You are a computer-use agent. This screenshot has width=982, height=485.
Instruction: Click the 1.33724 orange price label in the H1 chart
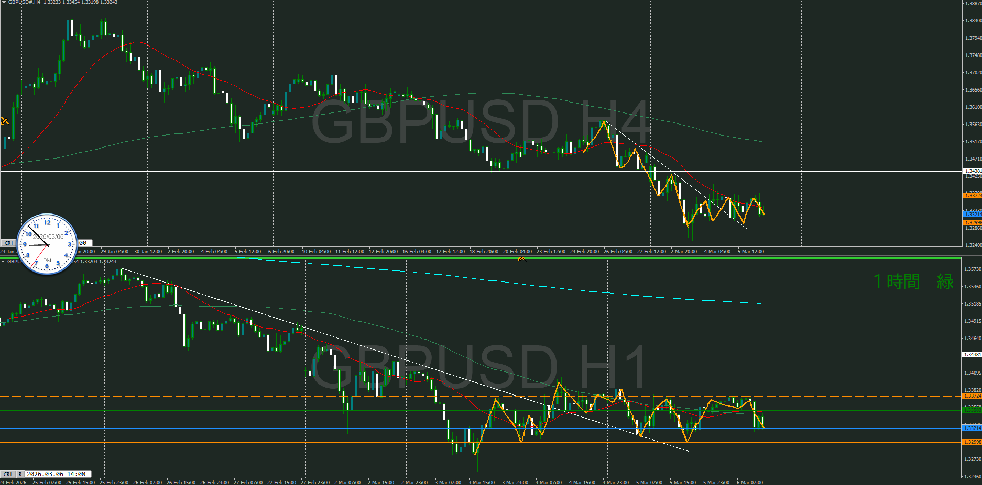coord(973,396)
